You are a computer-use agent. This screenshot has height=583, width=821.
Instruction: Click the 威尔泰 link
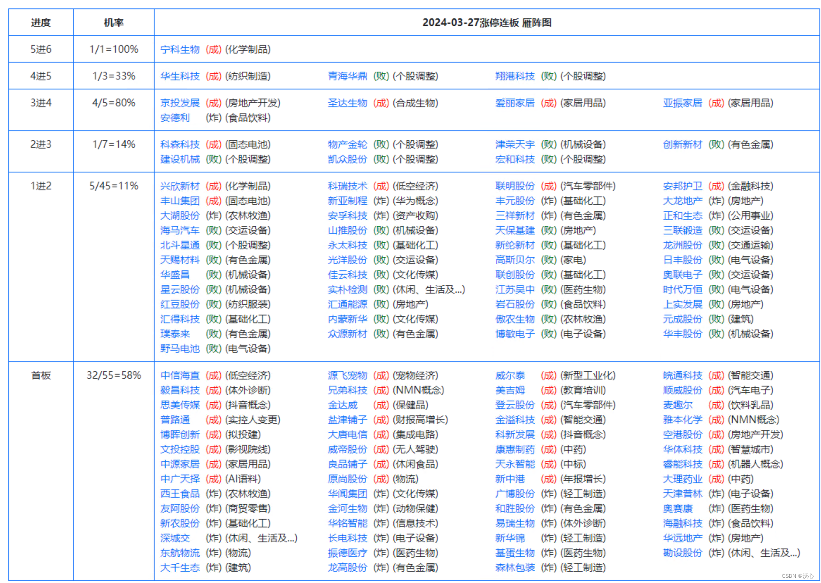(x=510, y=376)
